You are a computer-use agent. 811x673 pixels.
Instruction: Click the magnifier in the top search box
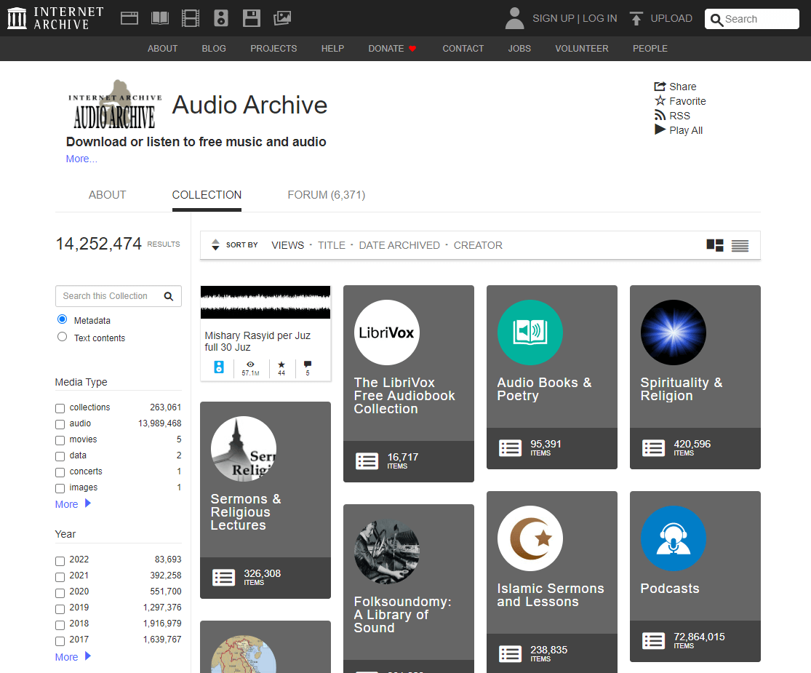click(x=716, y=20)
